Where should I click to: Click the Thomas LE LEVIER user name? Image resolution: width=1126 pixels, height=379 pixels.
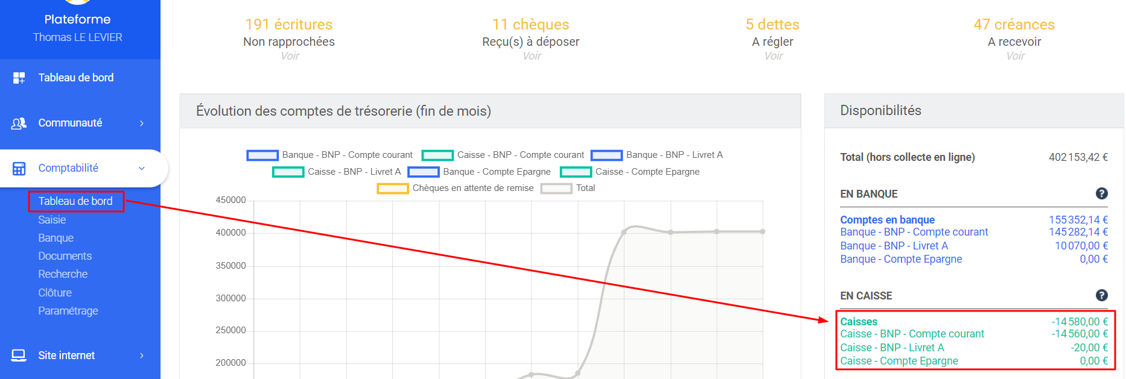pyautogui.click(x=77, y=37)
